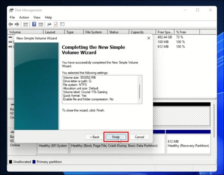Click the Back arrow toolbar icon
The width and height of the screenshot is (224, 175).
coord(11,24)
